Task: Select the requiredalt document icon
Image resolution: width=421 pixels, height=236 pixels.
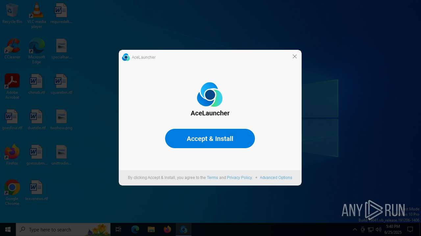Action: [x=61, y=14]
